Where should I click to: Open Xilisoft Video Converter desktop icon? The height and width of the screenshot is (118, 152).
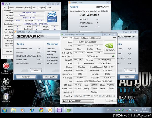[x=6, y=84]
